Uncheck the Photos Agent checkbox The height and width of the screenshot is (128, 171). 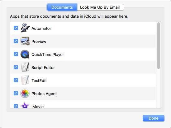point(16,93)
